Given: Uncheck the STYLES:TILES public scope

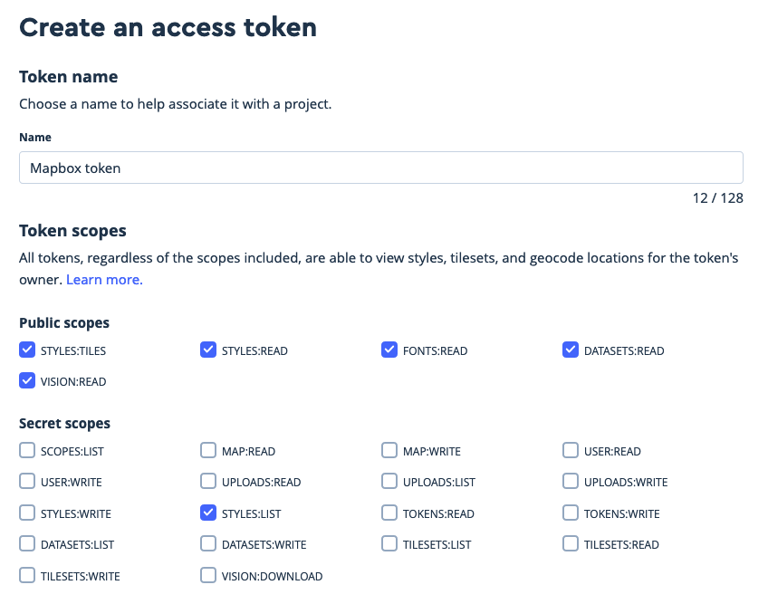Looking at the screenshot, I should [x=27, y=350].
